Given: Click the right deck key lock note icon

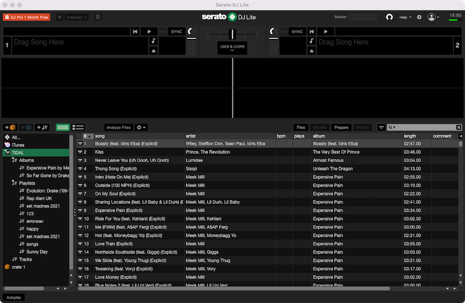Looking at the screenshot, I should pyautogui.click(x=311, y=41).
